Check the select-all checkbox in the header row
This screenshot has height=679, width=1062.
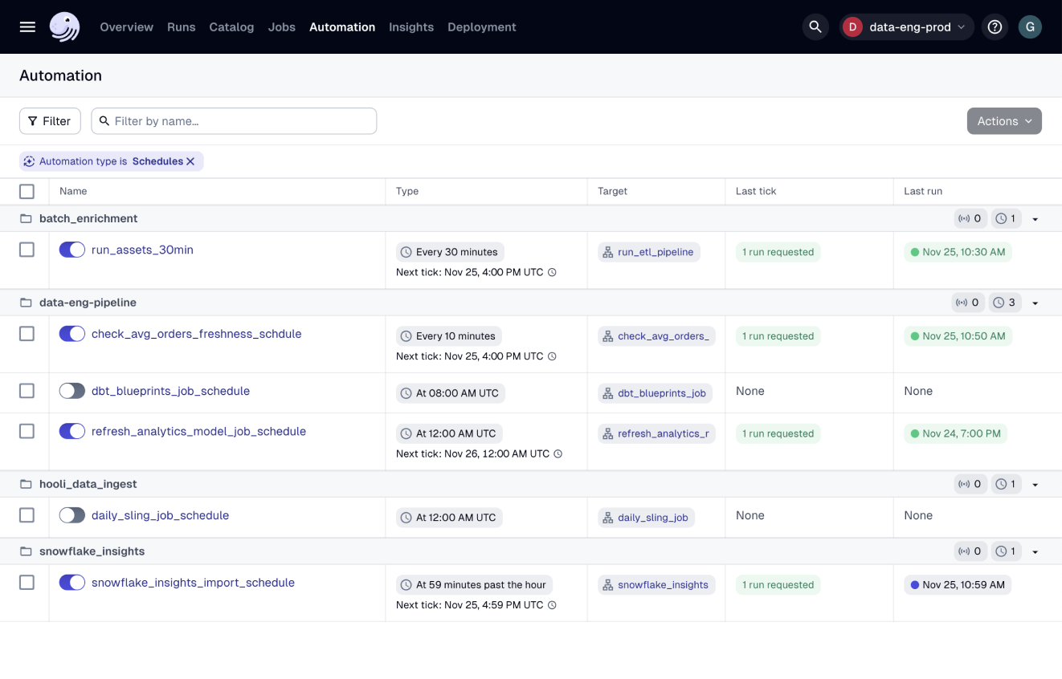[27, 191]
